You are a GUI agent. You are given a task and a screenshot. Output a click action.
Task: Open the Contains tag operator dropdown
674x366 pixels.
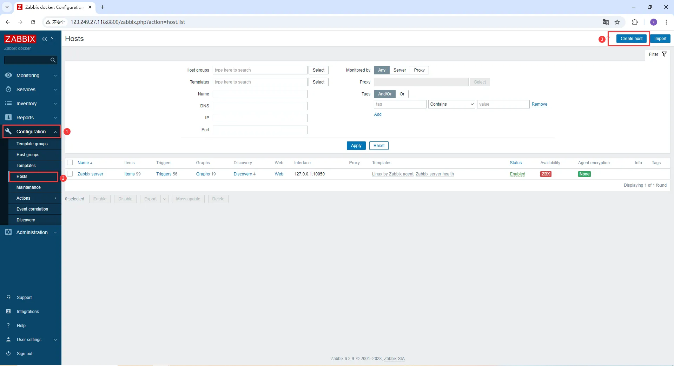[452, 104]
